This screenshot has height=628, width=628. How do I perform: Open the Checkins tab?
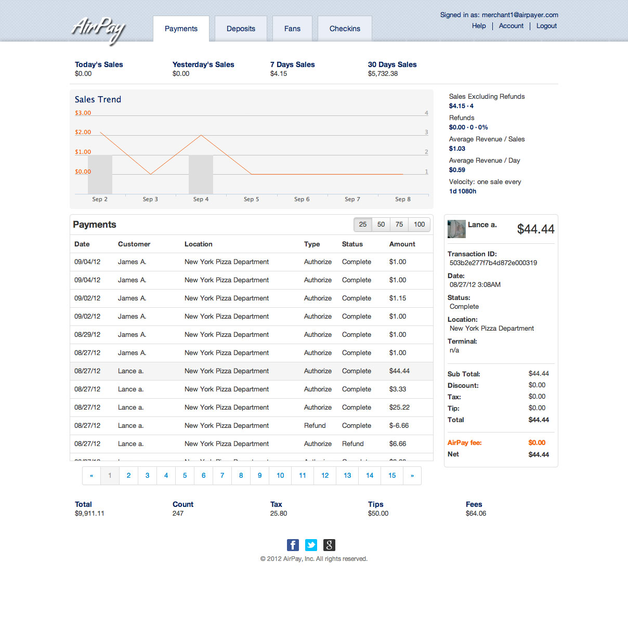click(x=345, y=29)
